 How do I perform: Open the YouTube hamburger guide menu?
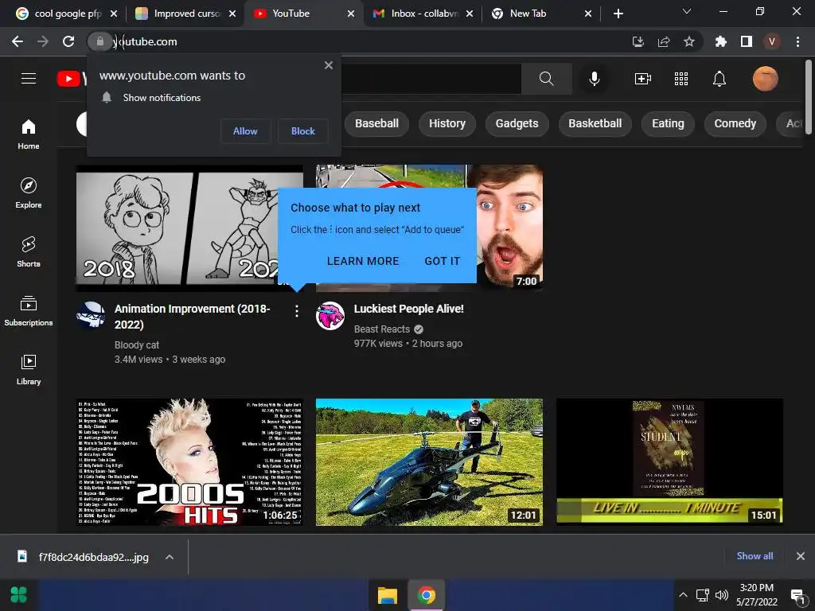(29, 79)
